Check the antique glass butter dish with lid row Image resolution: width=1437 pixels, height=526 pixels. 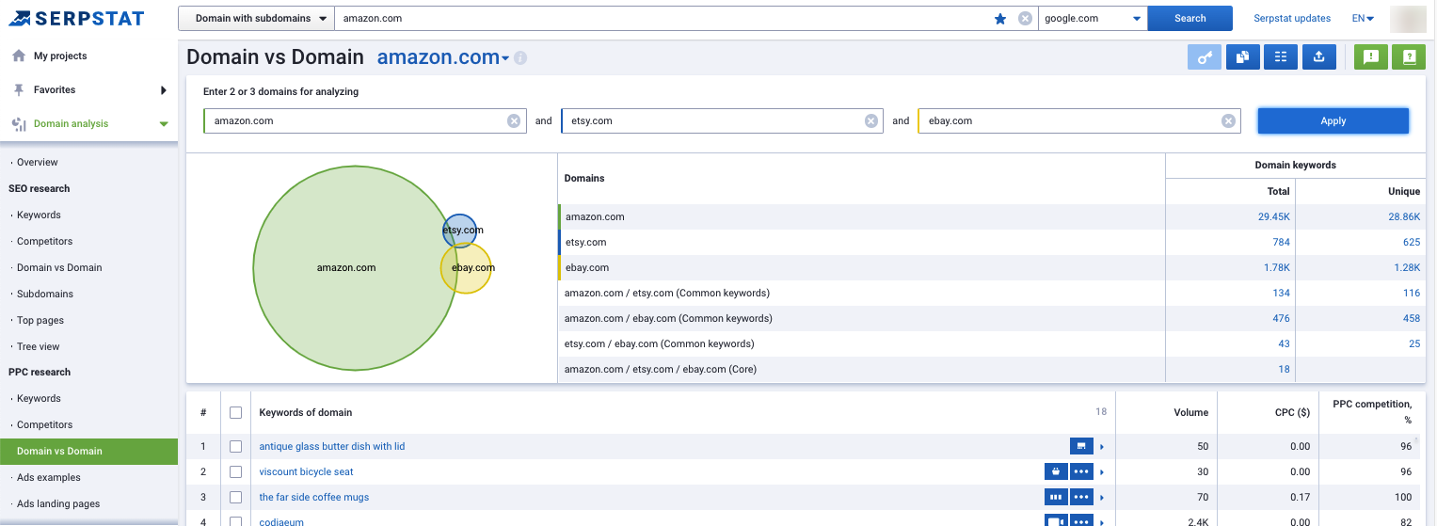click(x=235, y=446)
